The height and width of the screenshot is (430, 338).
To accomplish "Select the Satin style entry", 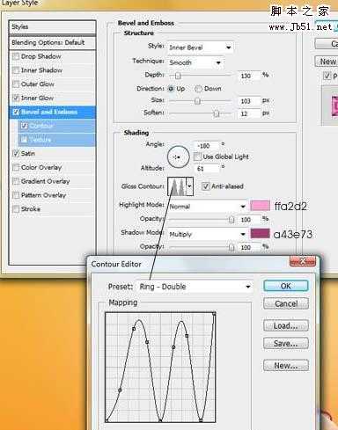I will coord(28,153).
